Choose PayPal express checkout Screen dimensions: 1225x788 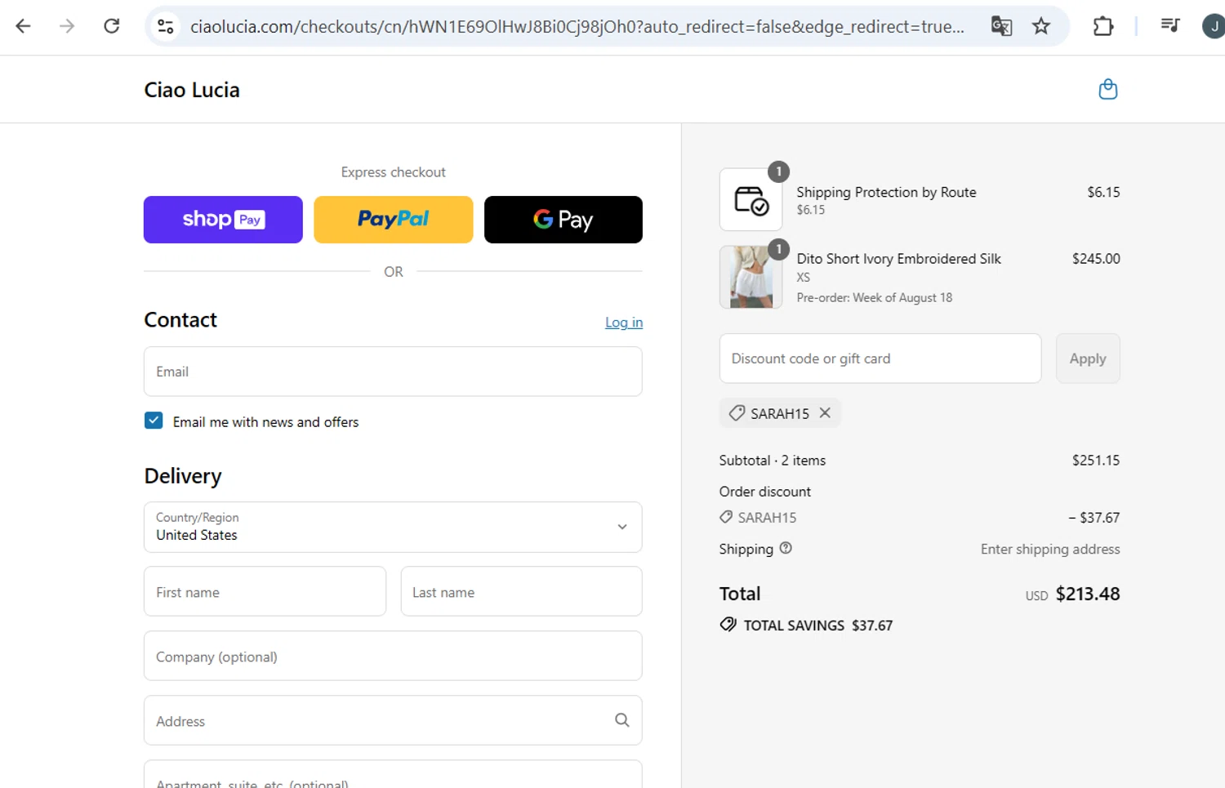[394, 220]
